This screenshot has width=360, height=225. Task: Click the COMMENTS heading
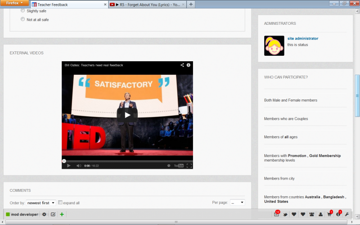tap(20, 190)
